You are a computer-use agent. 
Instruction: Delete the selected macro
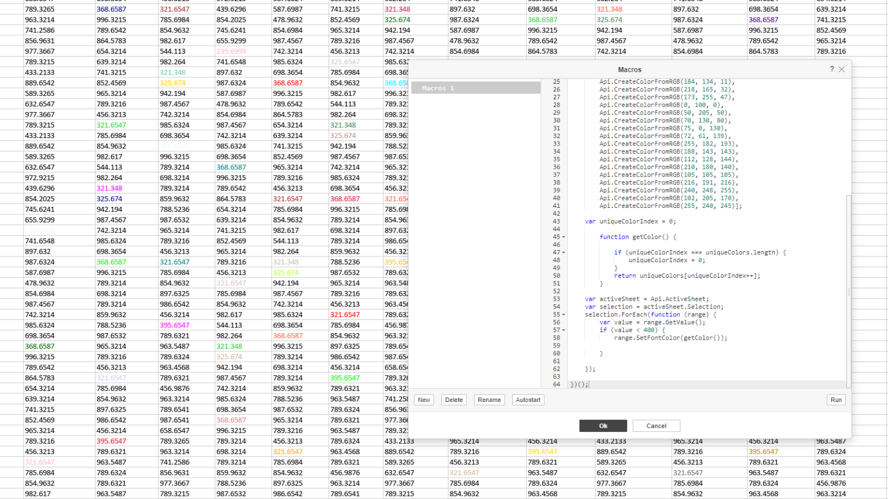point(454,400)
